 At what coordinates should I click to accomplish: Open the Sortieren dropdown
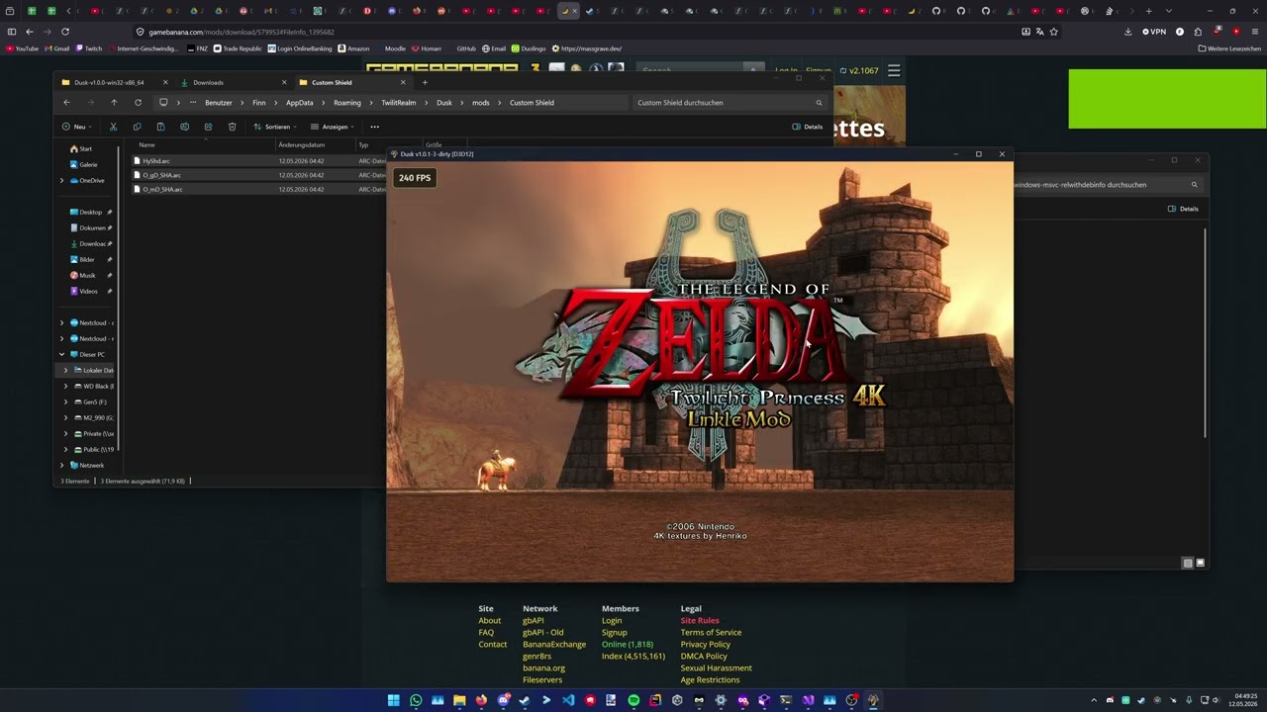[276, 127]
